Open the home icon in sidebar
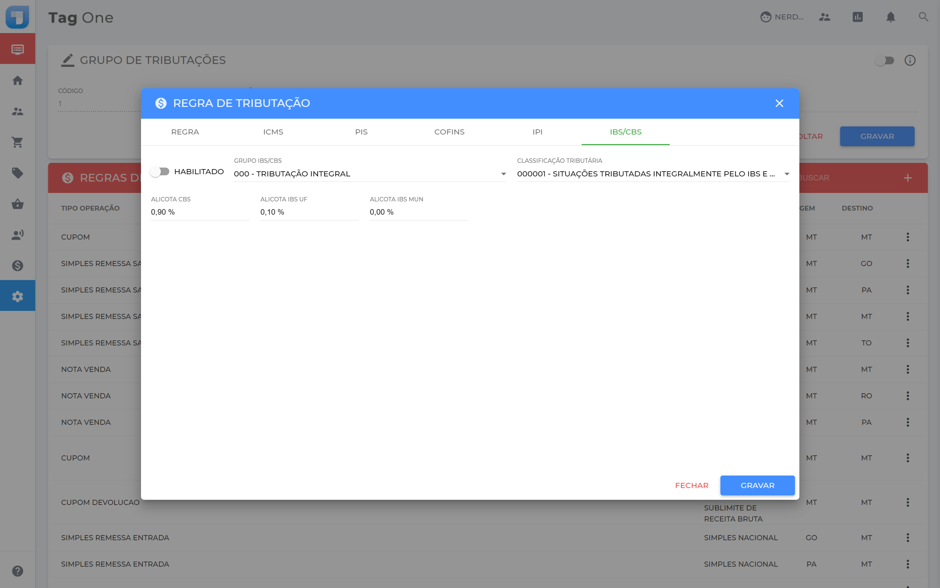Screen dimensions: 940x588 pos(18,80)
